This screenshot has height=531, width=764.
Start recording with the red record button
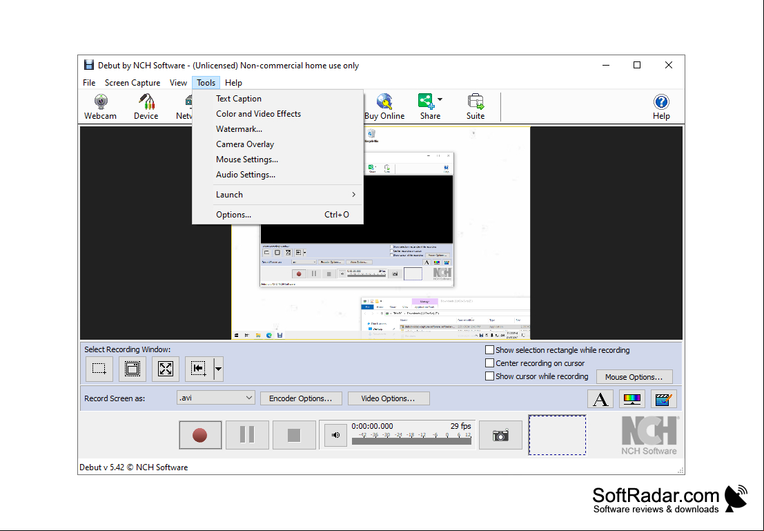200,435
